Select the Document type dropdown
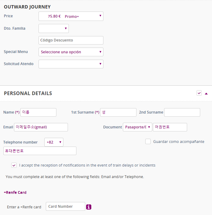This screenshot has height=215, width=212. coord(137,127)
